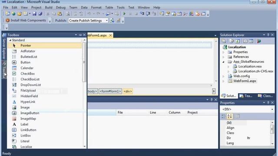
Task: Select the Localization project root node
Action: (x=237, y=47)
